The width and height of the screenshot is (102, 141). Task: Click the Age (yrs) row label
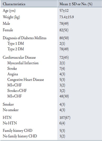[9, 11]
